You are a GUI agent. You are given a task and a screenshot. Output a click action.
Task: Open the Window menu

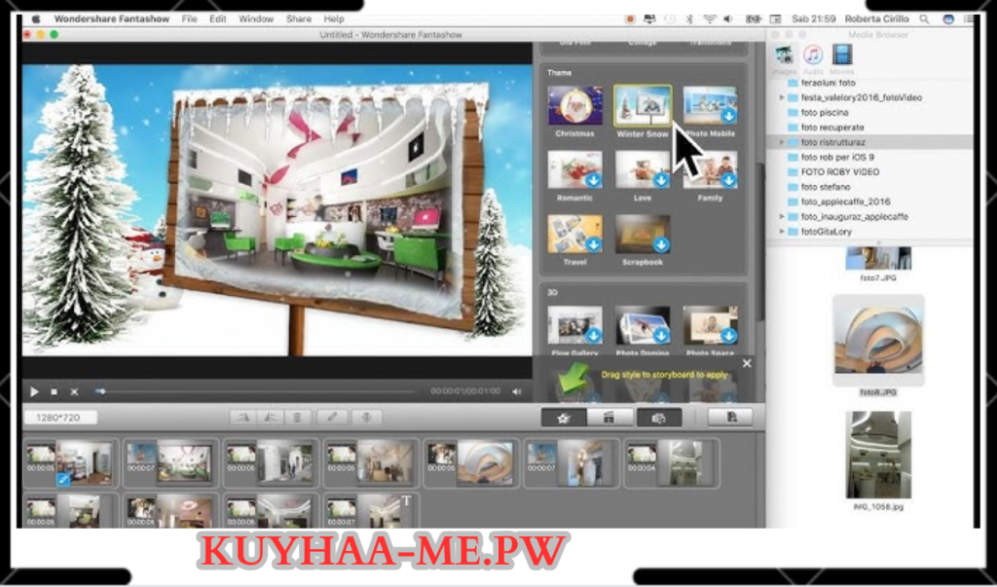coord(256,19)
